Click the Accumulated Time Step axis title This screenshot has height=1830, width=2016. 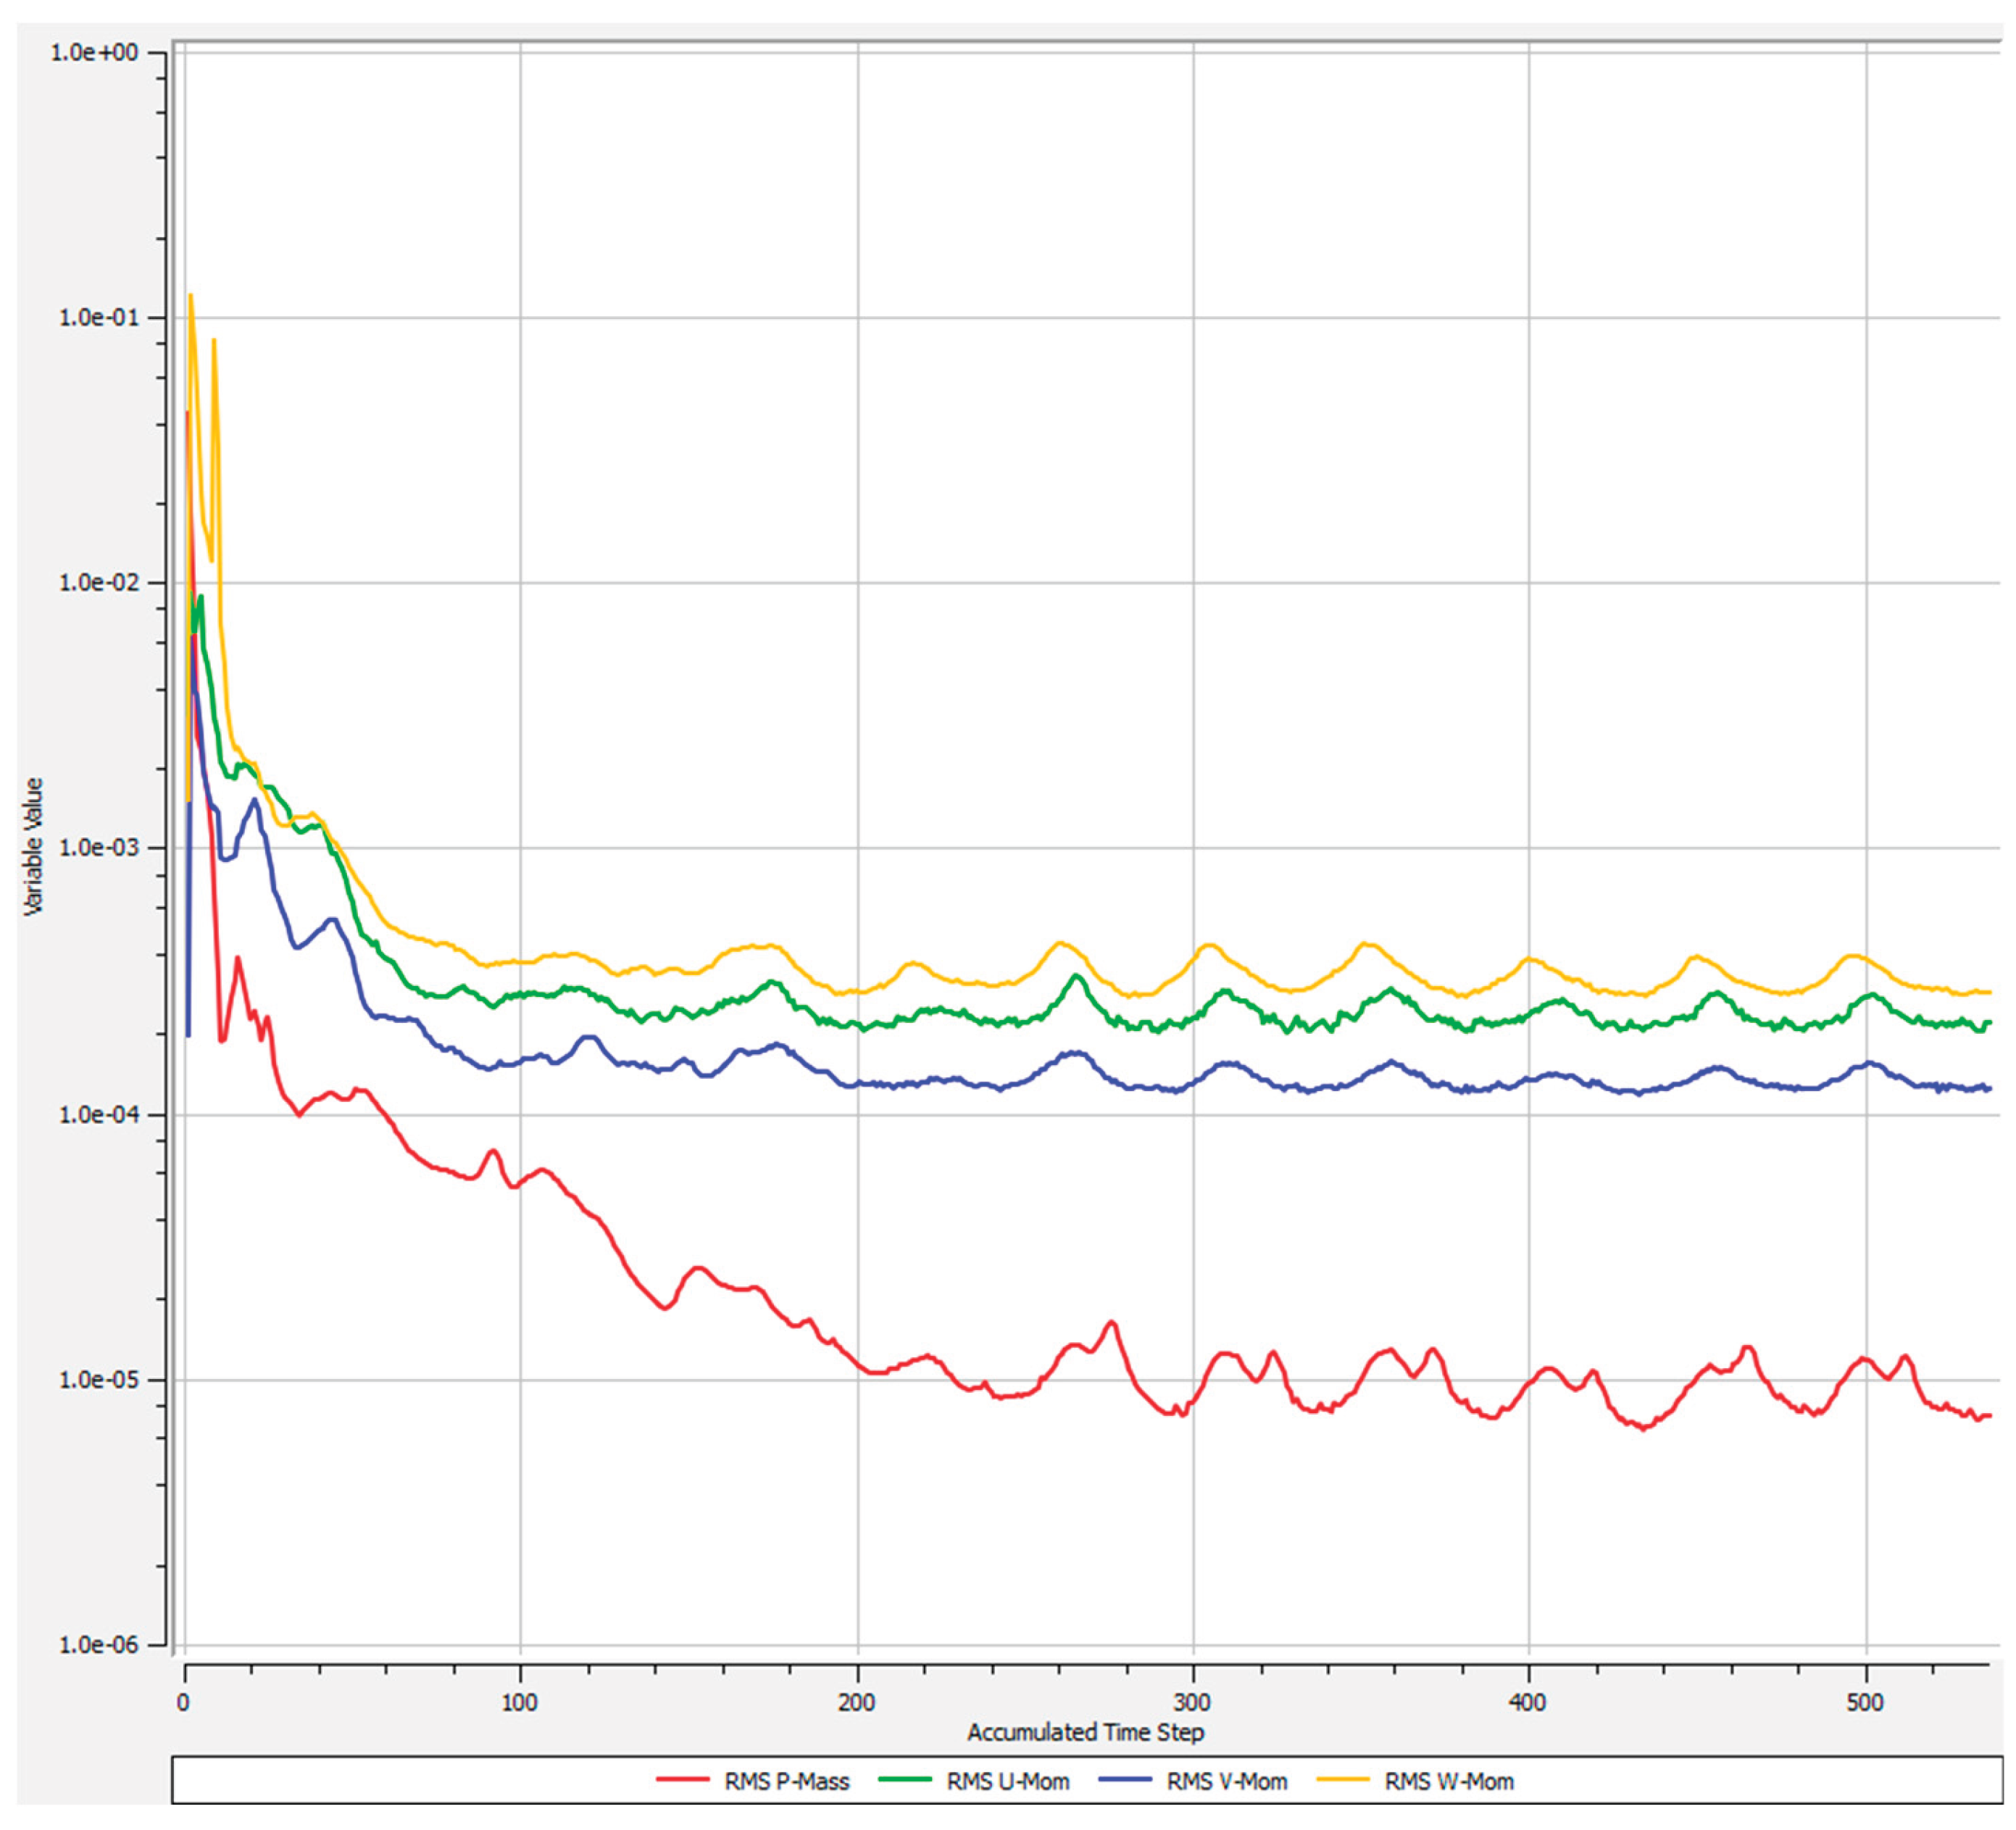pyautogui.click(x=1085, y=1732)
